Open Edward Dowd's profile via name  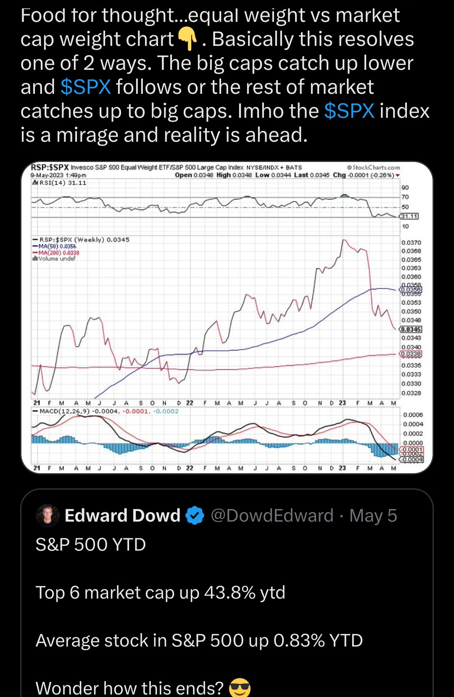click(122, 516)
